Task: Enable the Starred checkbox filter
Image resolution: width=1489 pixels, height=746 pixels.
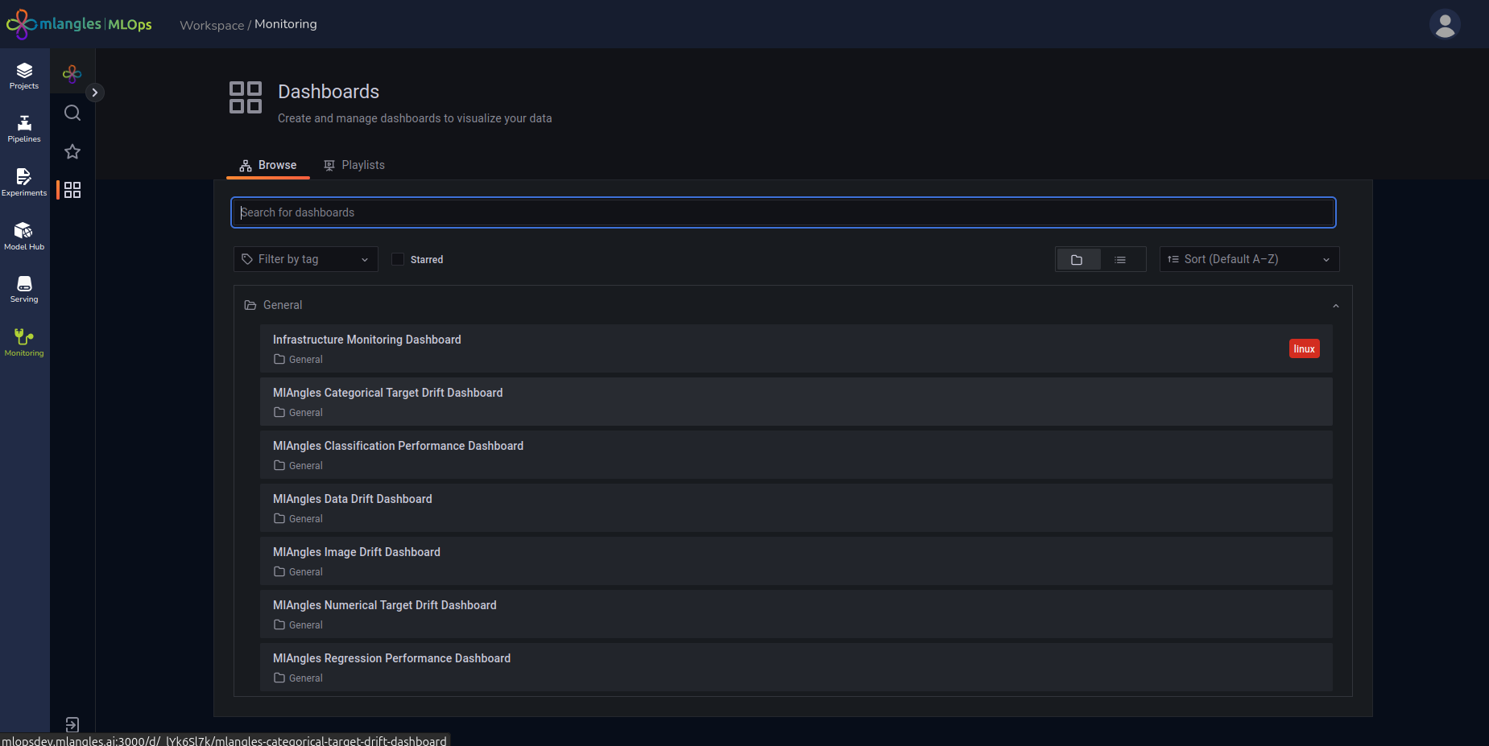Action: pos(398,259)
